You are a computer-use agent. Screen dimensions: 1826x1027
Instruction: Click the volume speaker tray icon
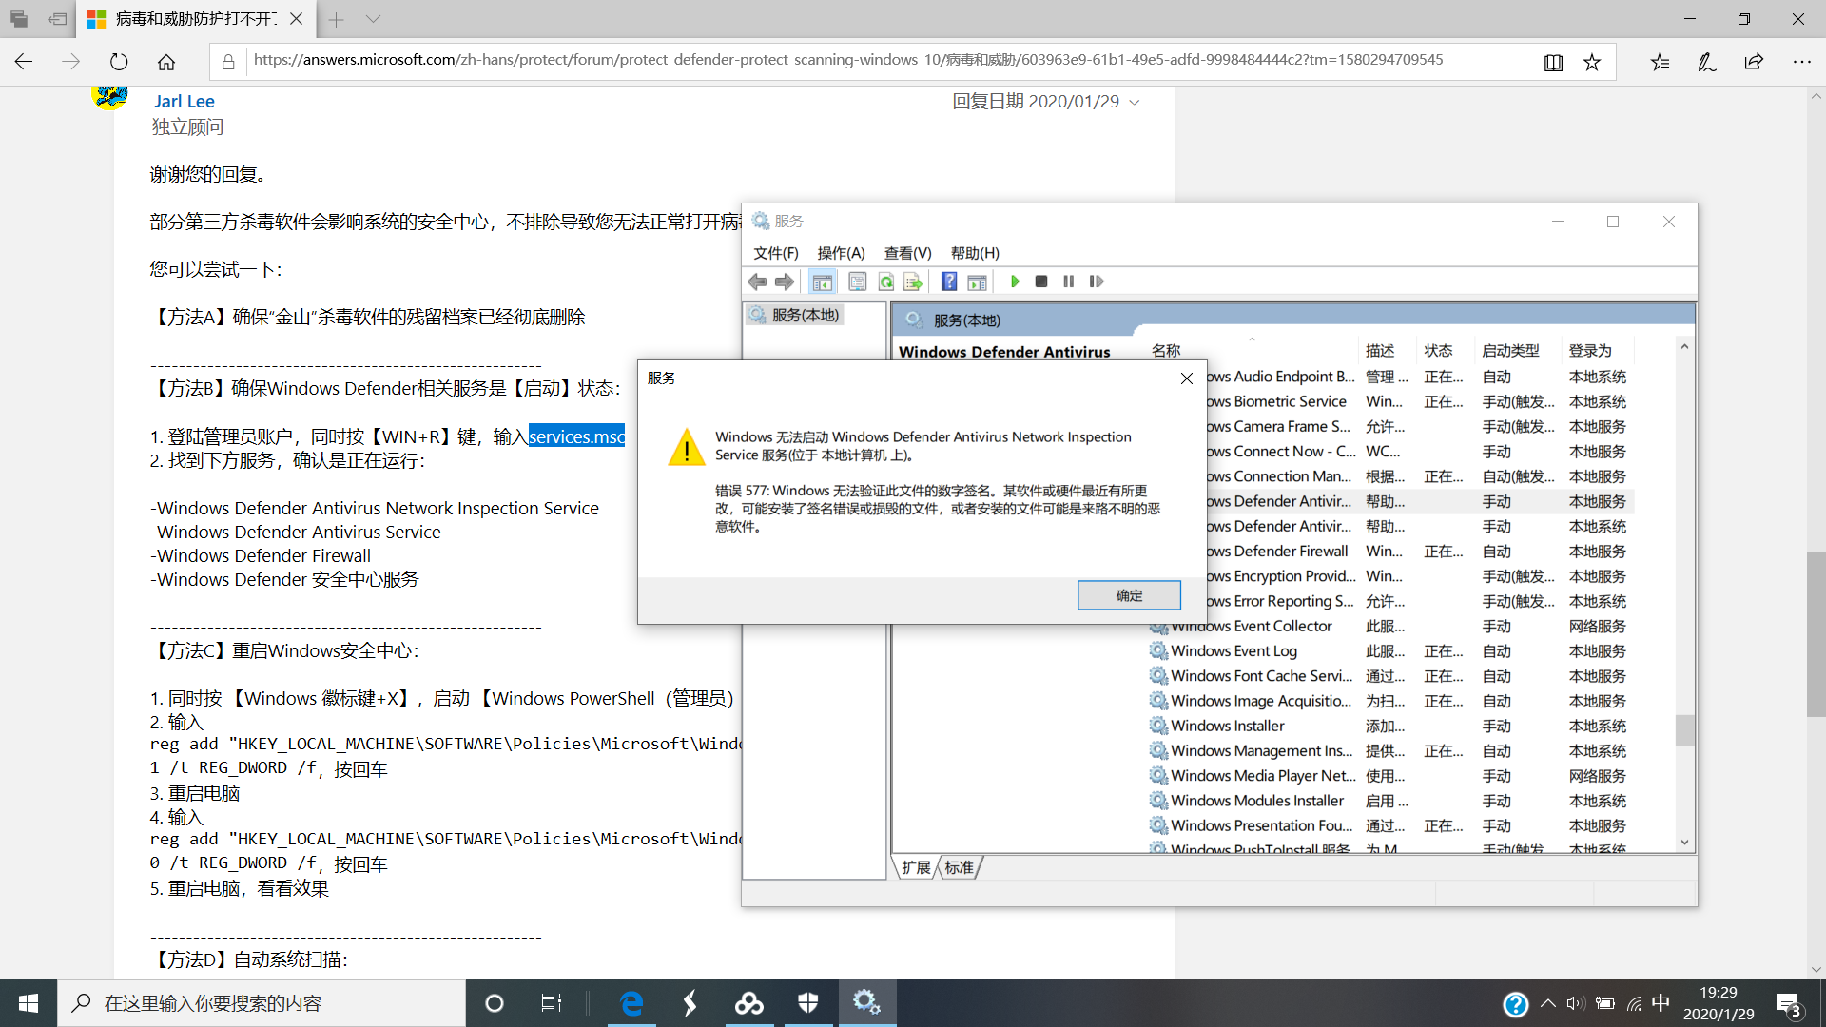tap(1576, 1003)
